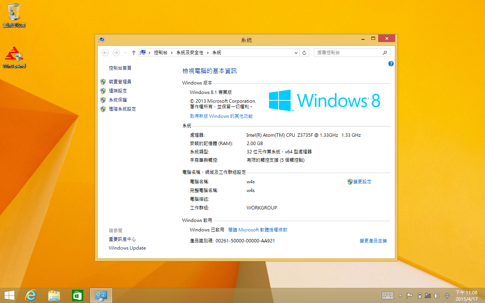Open 進階系統設定 link
Screen dimensions: 485x303
click(122, 109)
